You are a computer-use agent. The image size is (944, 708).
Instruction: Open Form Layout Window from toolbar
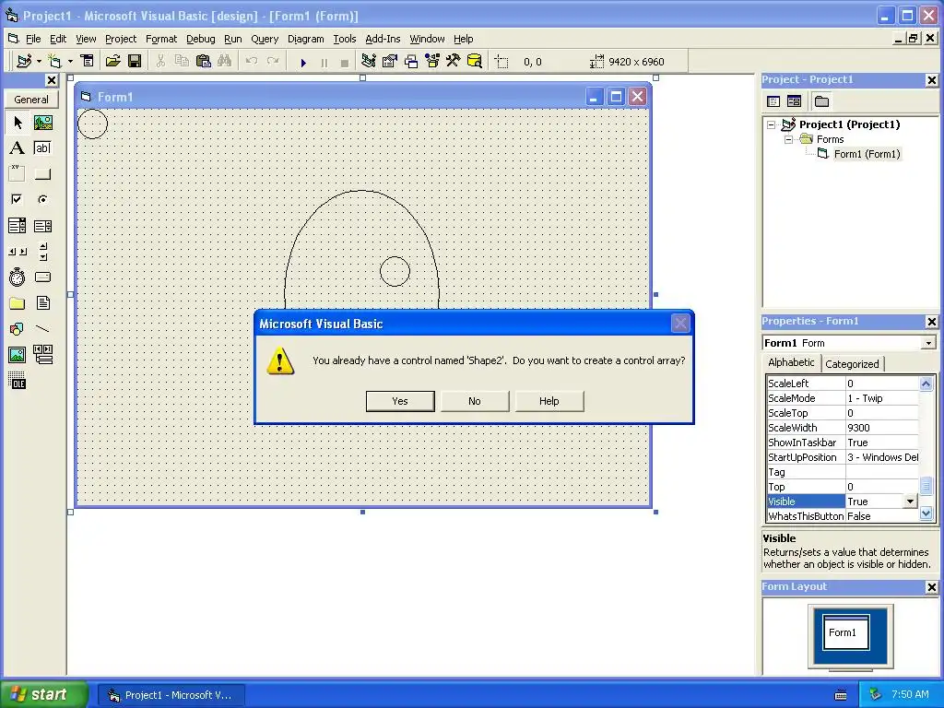click(411, 62)
